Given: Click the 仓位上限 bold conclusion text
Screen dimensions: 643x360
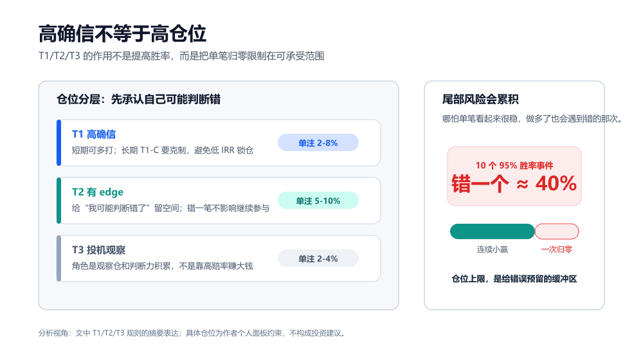Looking at the screenshot, I should tap(514, 279).
